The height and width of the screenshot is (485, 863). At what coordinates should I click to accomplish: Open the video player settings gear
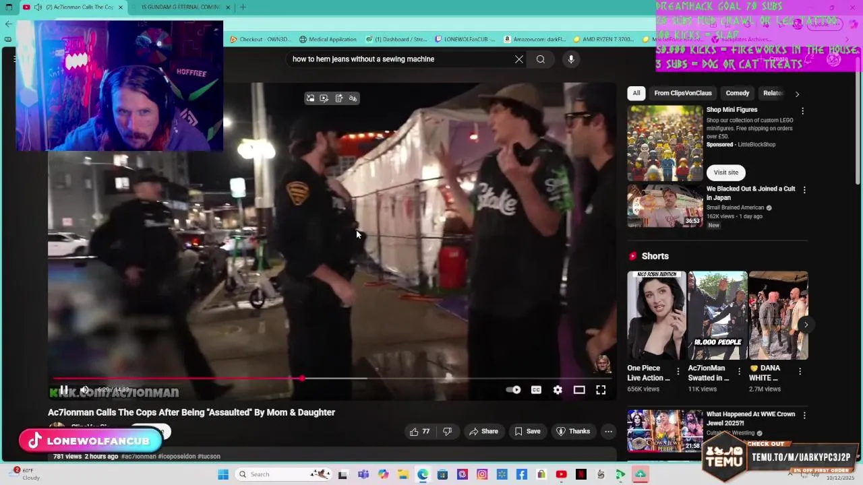[558, 390]
